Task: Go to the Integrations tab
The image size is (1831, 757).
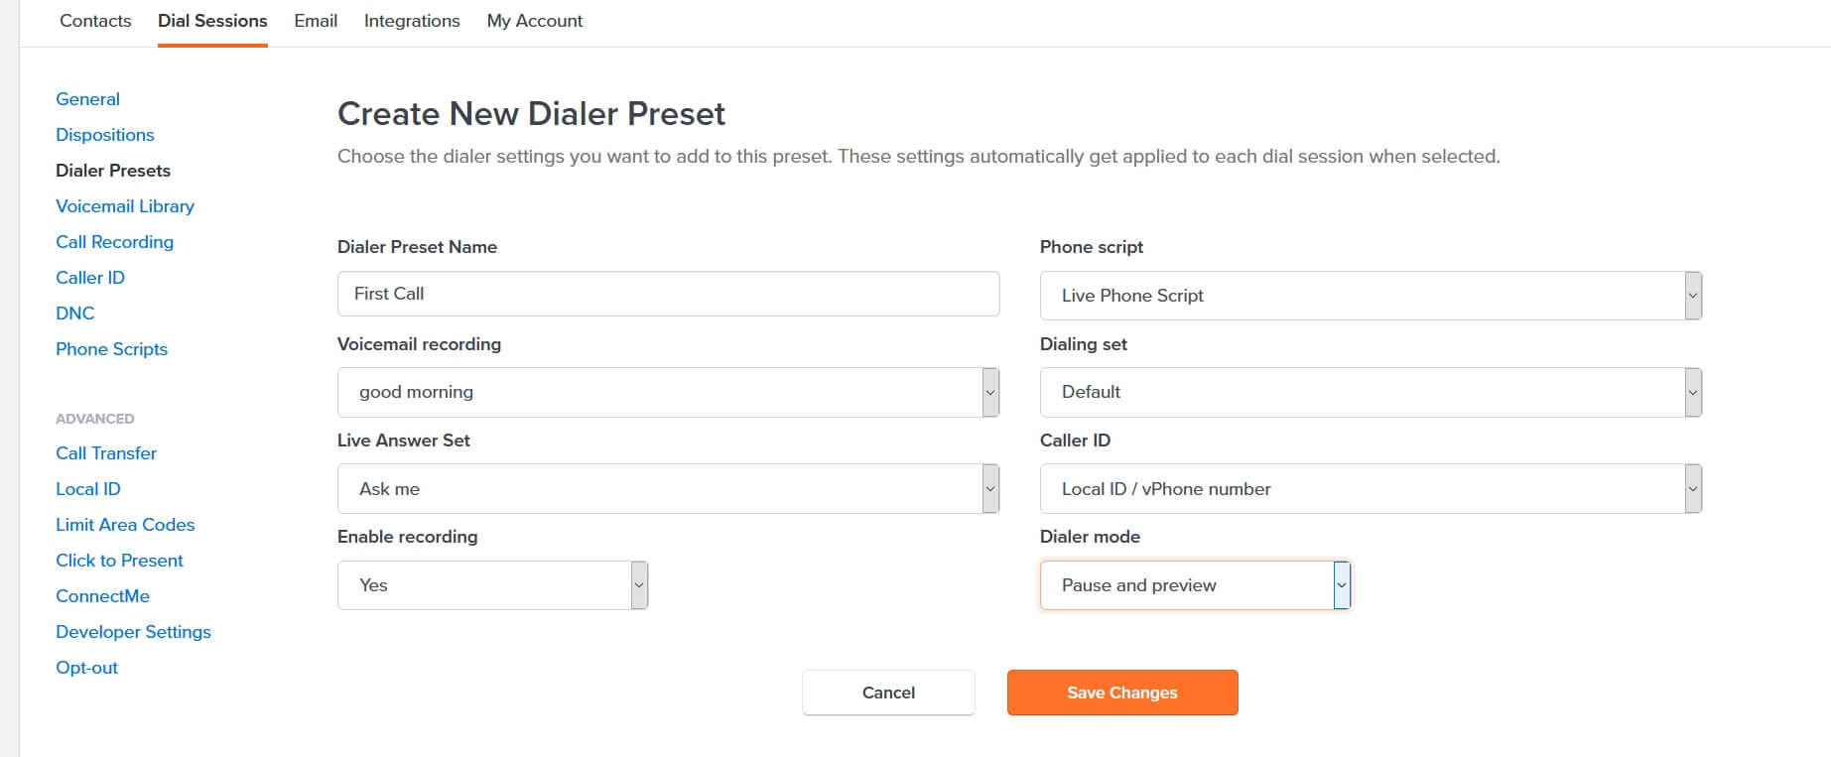Action: coord(412,21)
